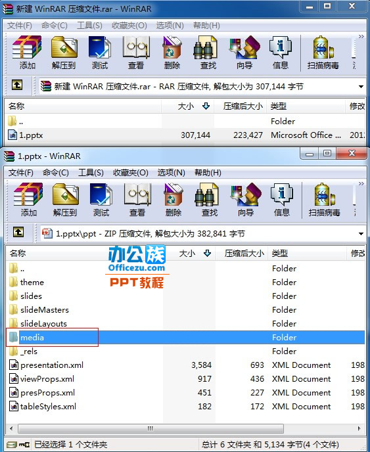
Task: Go up one level in rar window
Action: (x=17, y=85)
